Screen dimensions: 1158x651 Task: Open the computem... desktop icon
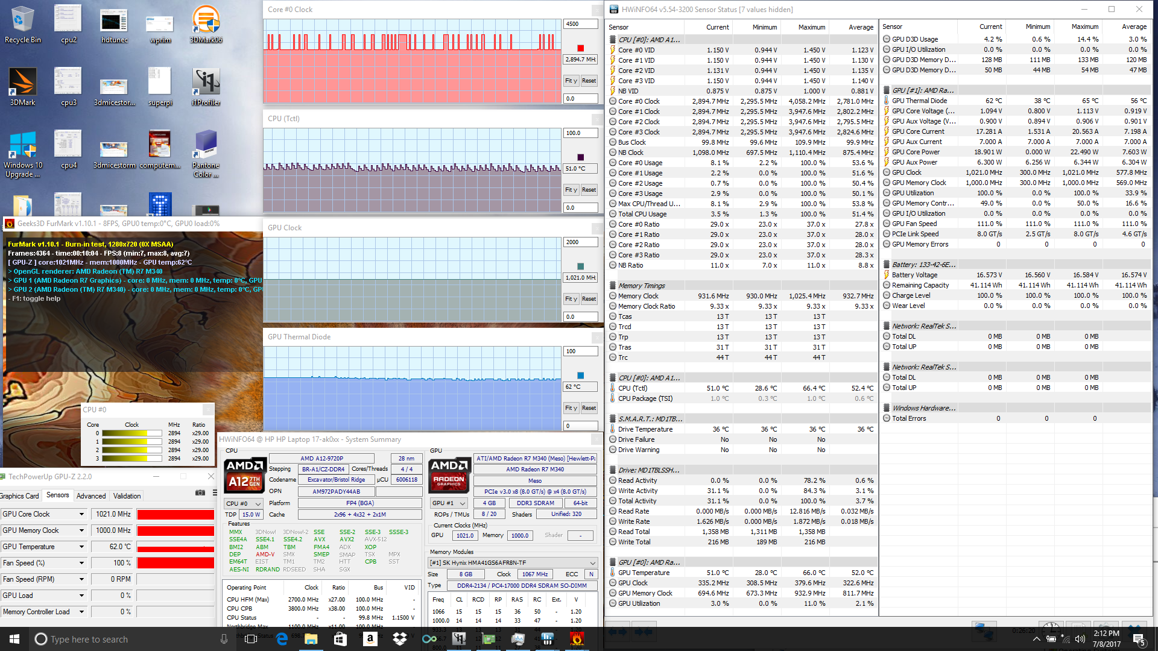pyautogui.click(x=160, y=149)
